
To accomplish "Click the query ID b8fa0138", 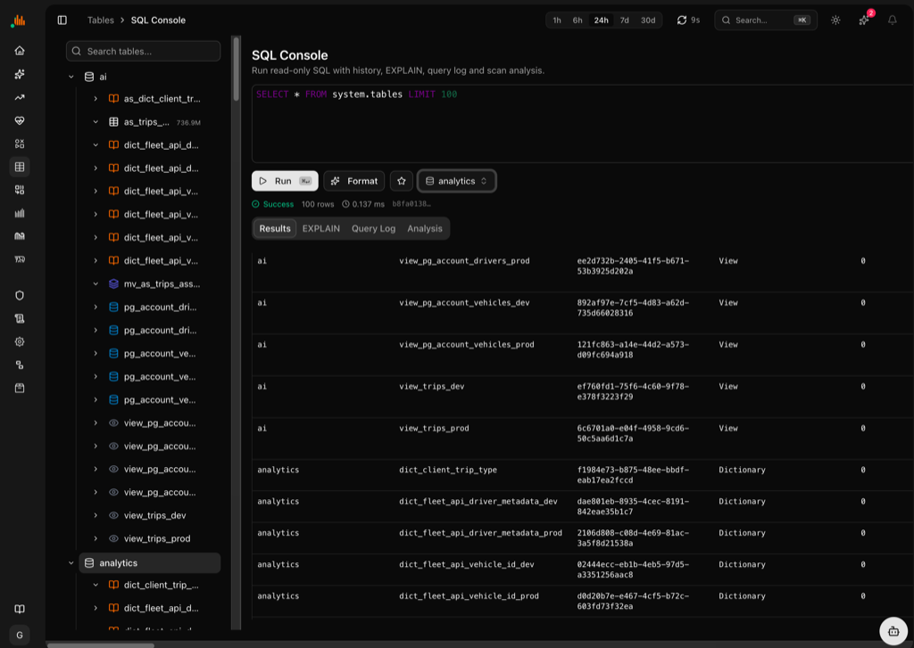I will pos(411,204).
